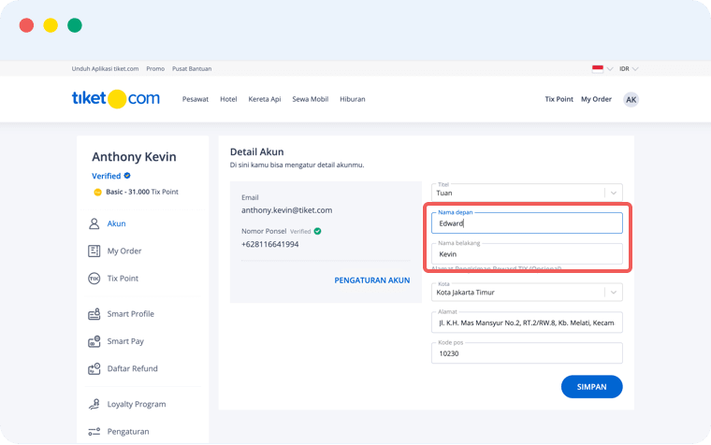This screenshot has width=711, height=445.
Task: Expand the language flag dropdown arrow
Action: pos(609,69)
